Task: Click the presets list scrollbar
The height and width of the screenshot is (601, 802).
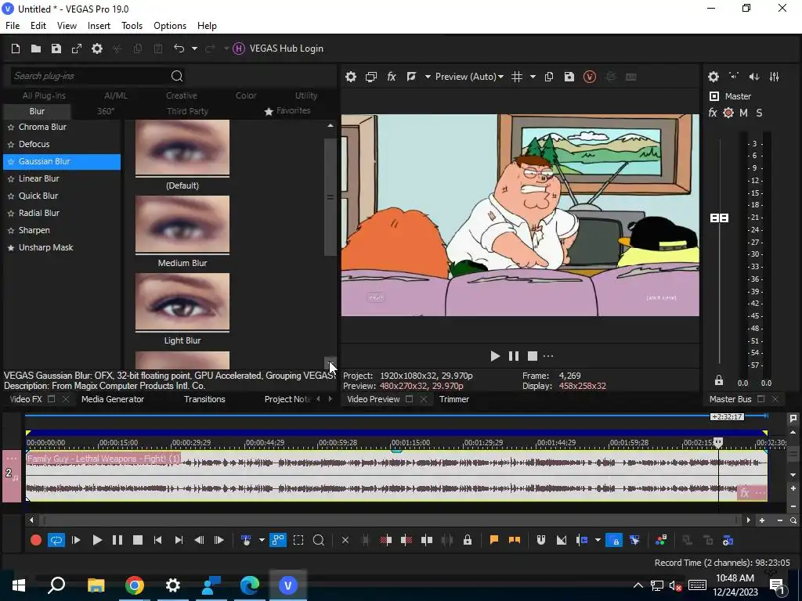Action: (x=330, y=196)
